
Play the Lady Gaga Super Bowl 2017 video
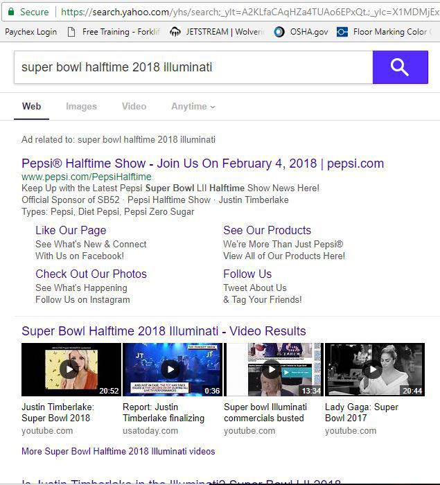(373, 369)
